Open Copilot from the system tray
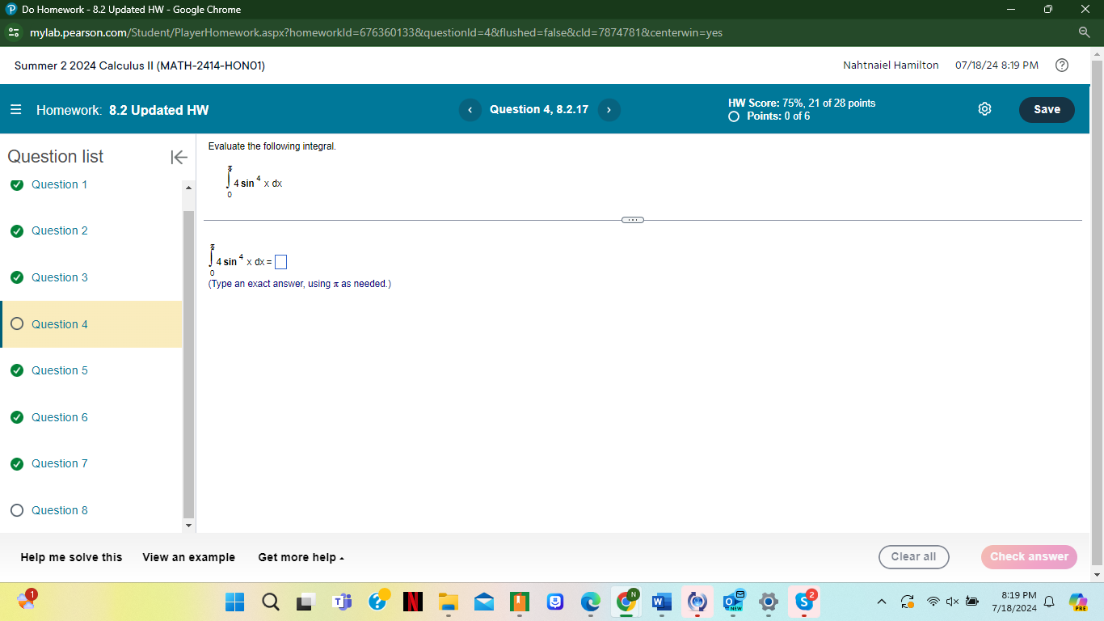Image resolution: width=1104 pixels, height=621 pixels. 1079,602
